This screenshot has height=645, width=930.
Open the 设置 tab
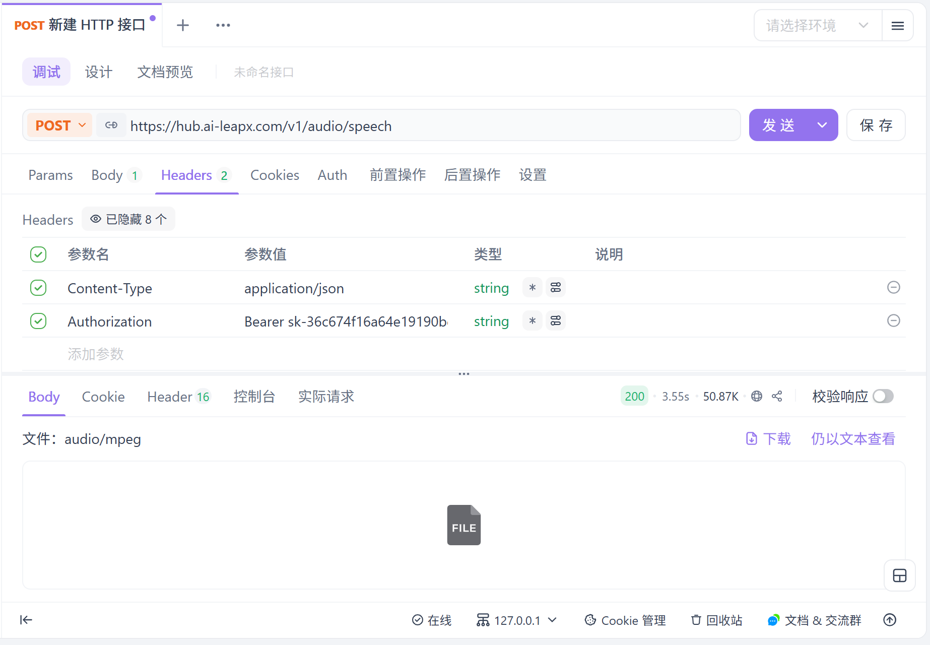pyautogui.click(x=533, y=175)
